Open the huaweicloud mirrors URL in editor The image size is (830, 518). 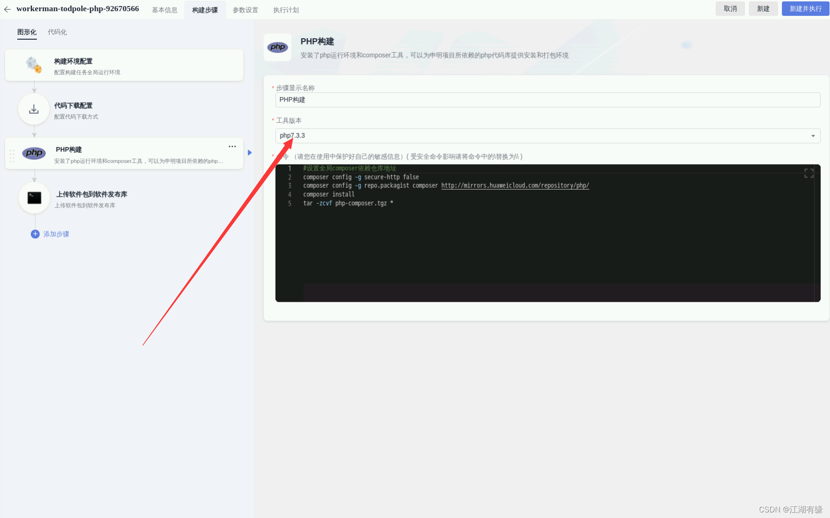click(515, 185)
